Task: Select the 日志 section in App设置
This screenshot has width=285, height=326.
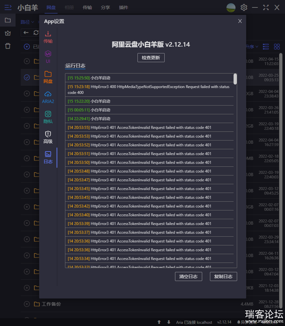Action: (x=48, y=158)
